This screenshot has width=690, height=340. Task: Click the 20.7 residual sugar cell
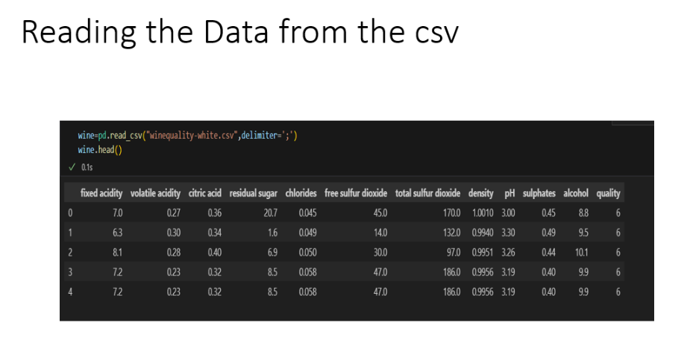pyautogui.click(x=270, y=213)
